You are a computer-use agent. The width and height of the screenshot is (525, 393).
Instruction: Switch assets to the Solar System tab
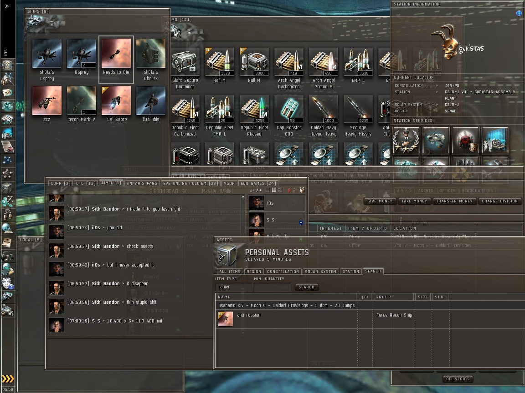click(x=320, y=272)
